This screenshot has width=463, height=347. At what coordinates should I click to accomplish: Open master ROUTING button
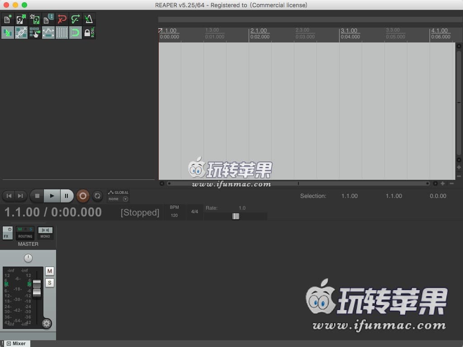(25, 236)
